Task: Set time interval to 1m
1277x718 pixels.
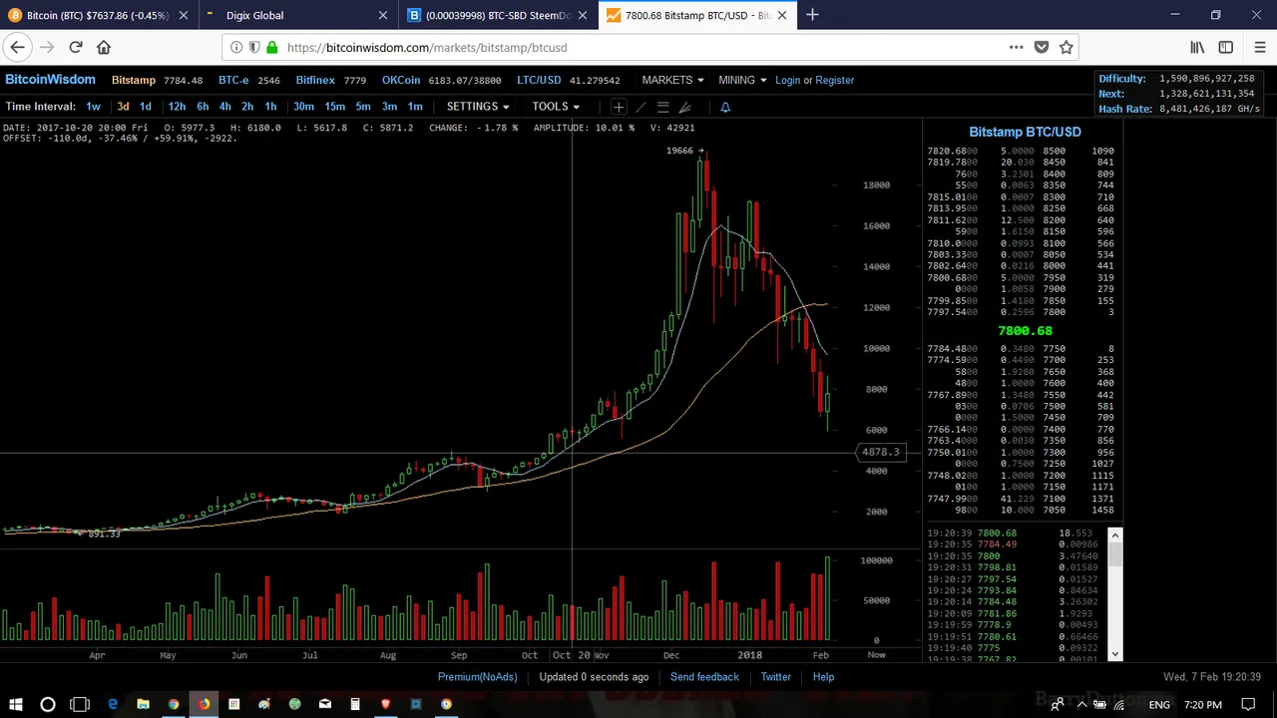Action: pos(415,107)
